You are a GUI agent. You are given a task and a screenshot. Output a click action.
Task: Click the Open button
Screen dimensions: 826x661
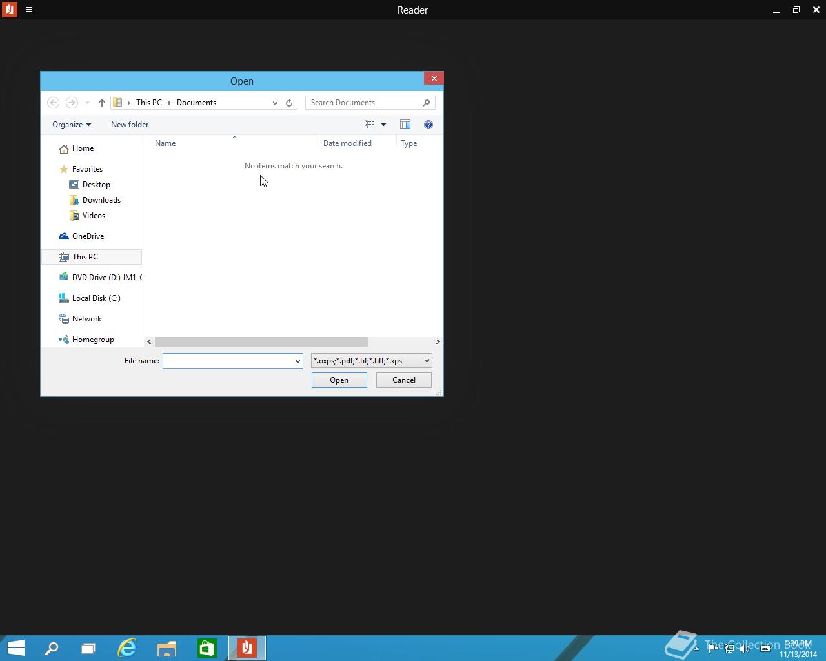[339, 380]
